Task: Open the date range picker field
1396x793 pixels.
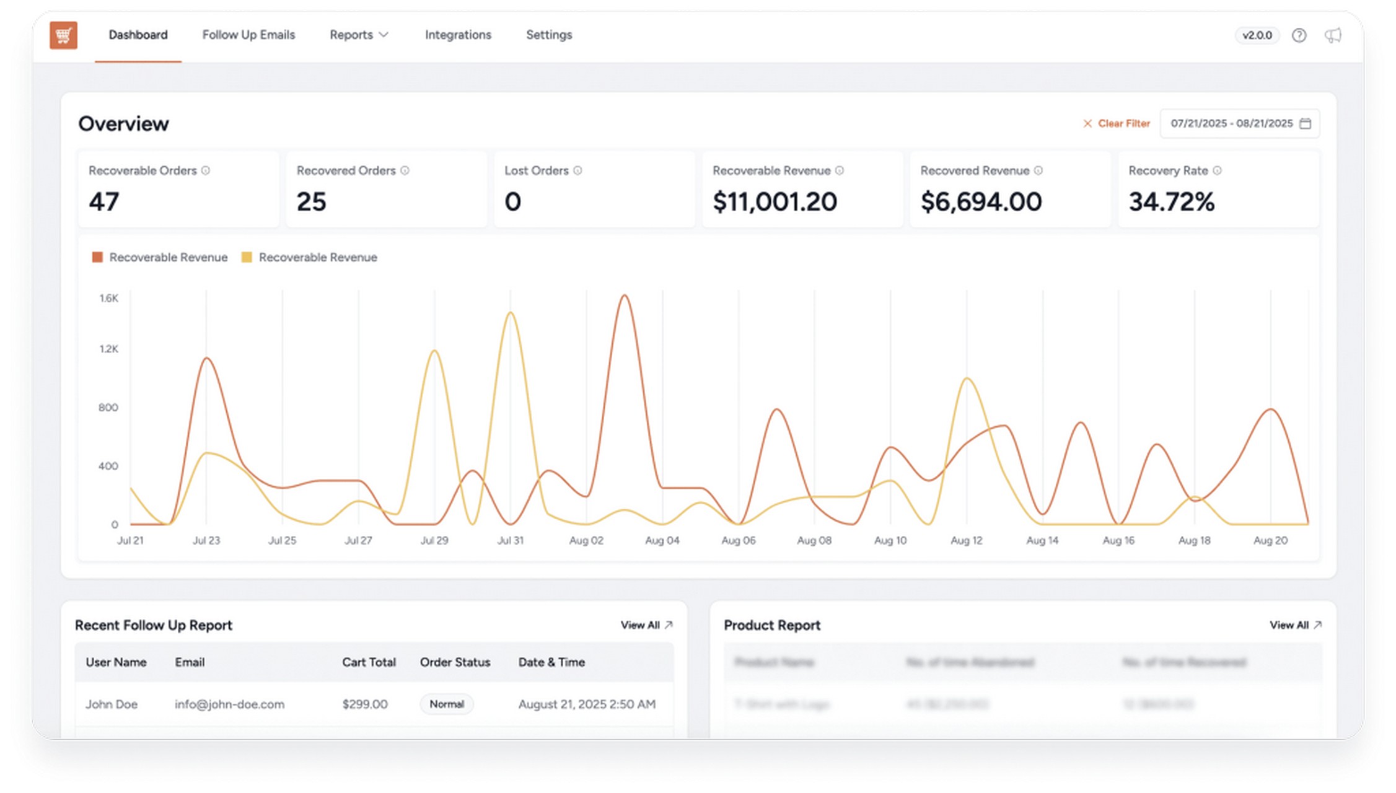Action: tap(1231, 123)
